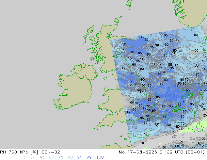
Task: Select legend scale value 95 in color key
Action: tap(80, 157)
